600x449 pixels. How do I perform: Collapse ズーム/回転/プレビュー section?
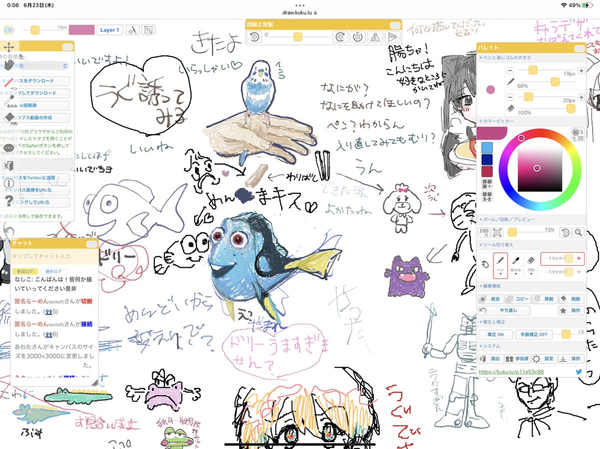click(531, 219)
